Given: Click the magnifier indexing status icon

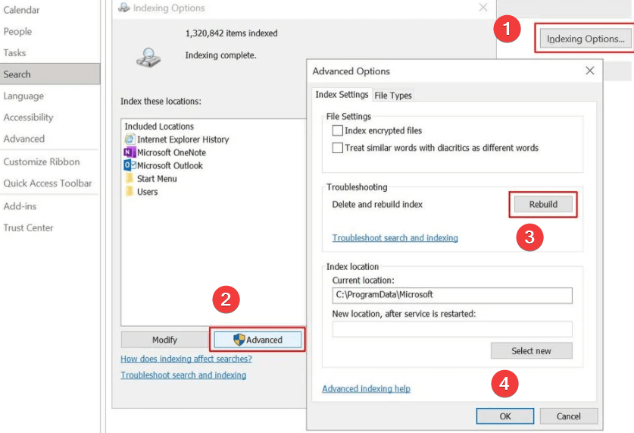Looking at the screenshot, I should click(x=148, y=58).
